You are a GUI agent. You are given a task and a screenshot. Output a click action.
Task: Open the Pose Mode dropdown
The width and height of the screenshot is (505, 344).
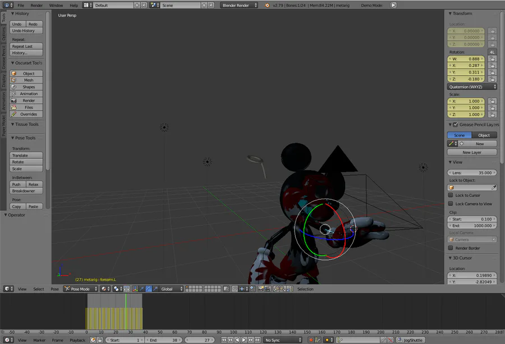(x=80, y=289)
